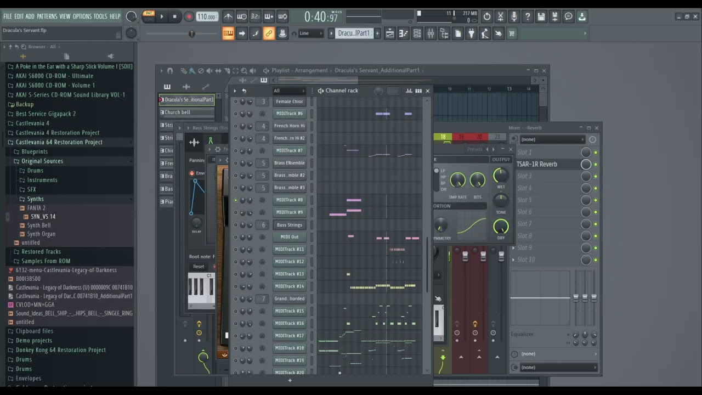Click the undo history icon in top toolbar
This screenshot has height=395, width=702.
(x=487, y=16)
